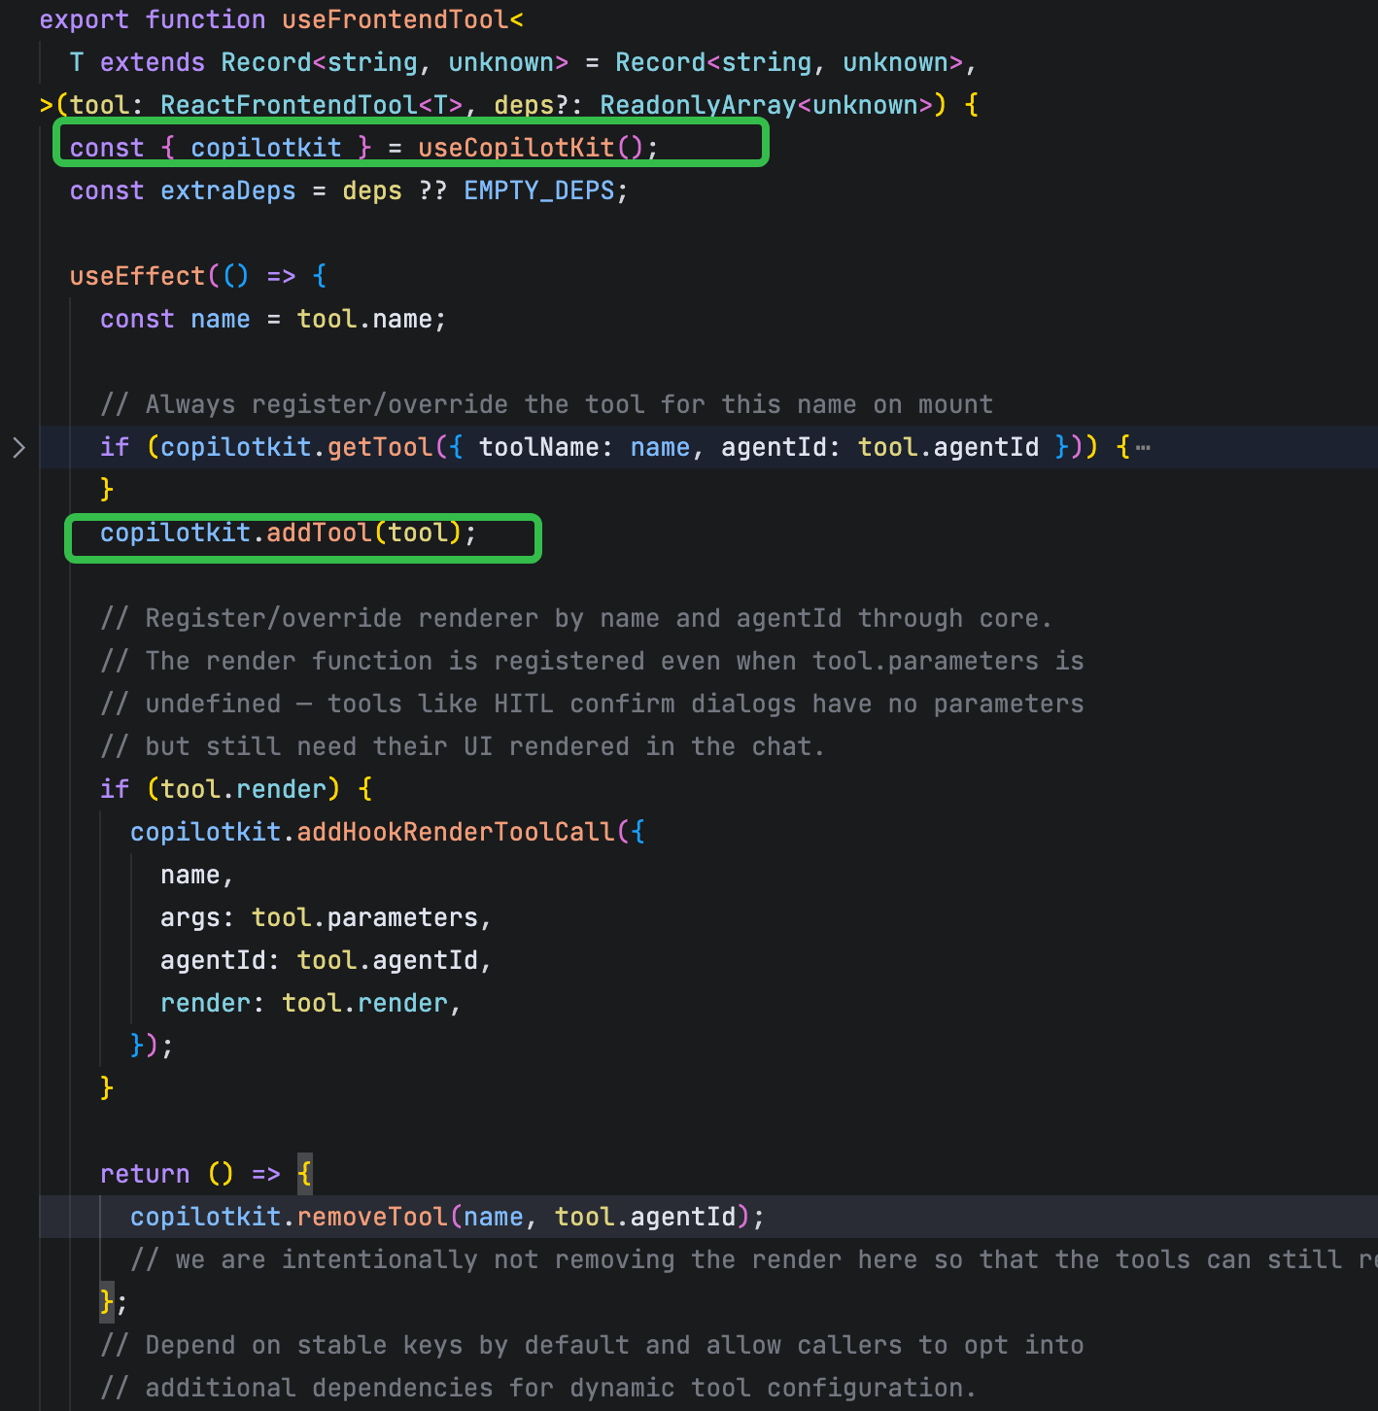1378x1411 pixels.
Task: Click 'useFrontendTool' function name
Action: [396, 19]
